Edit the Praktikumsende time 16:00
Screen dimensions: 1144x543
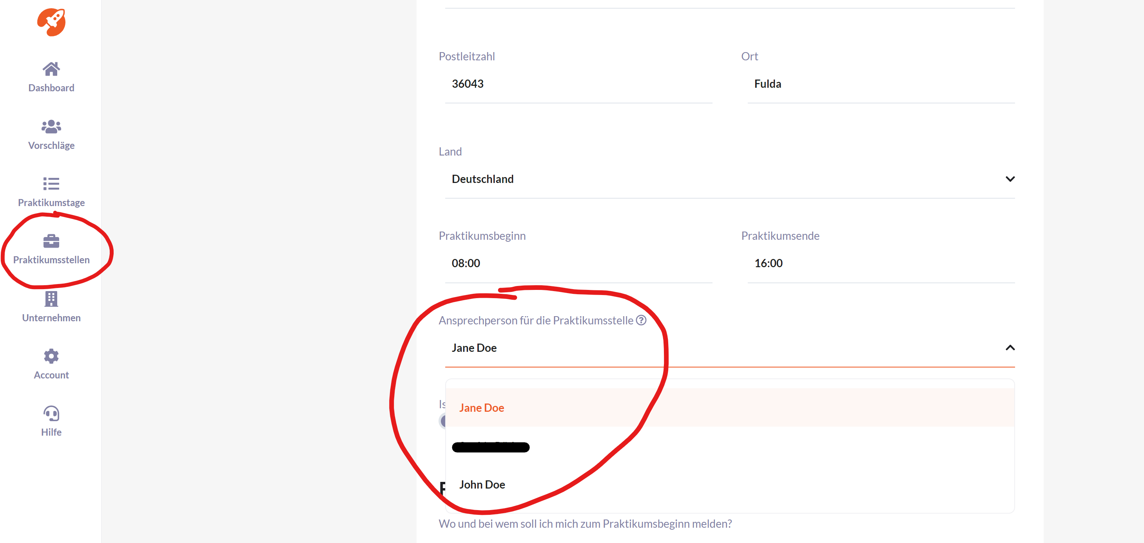pos(879,263)
